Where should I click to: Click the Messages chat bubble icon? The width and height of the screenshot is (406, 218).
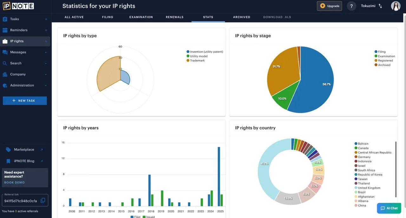coord(5,52)
